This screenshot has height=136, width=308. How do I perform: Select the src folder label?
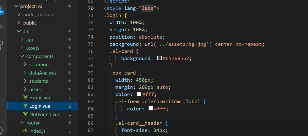(x=26, y=31)
